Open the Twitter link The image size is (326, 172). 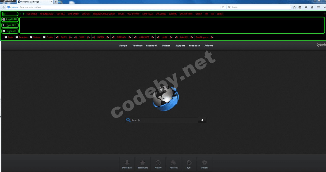[166, 46]
